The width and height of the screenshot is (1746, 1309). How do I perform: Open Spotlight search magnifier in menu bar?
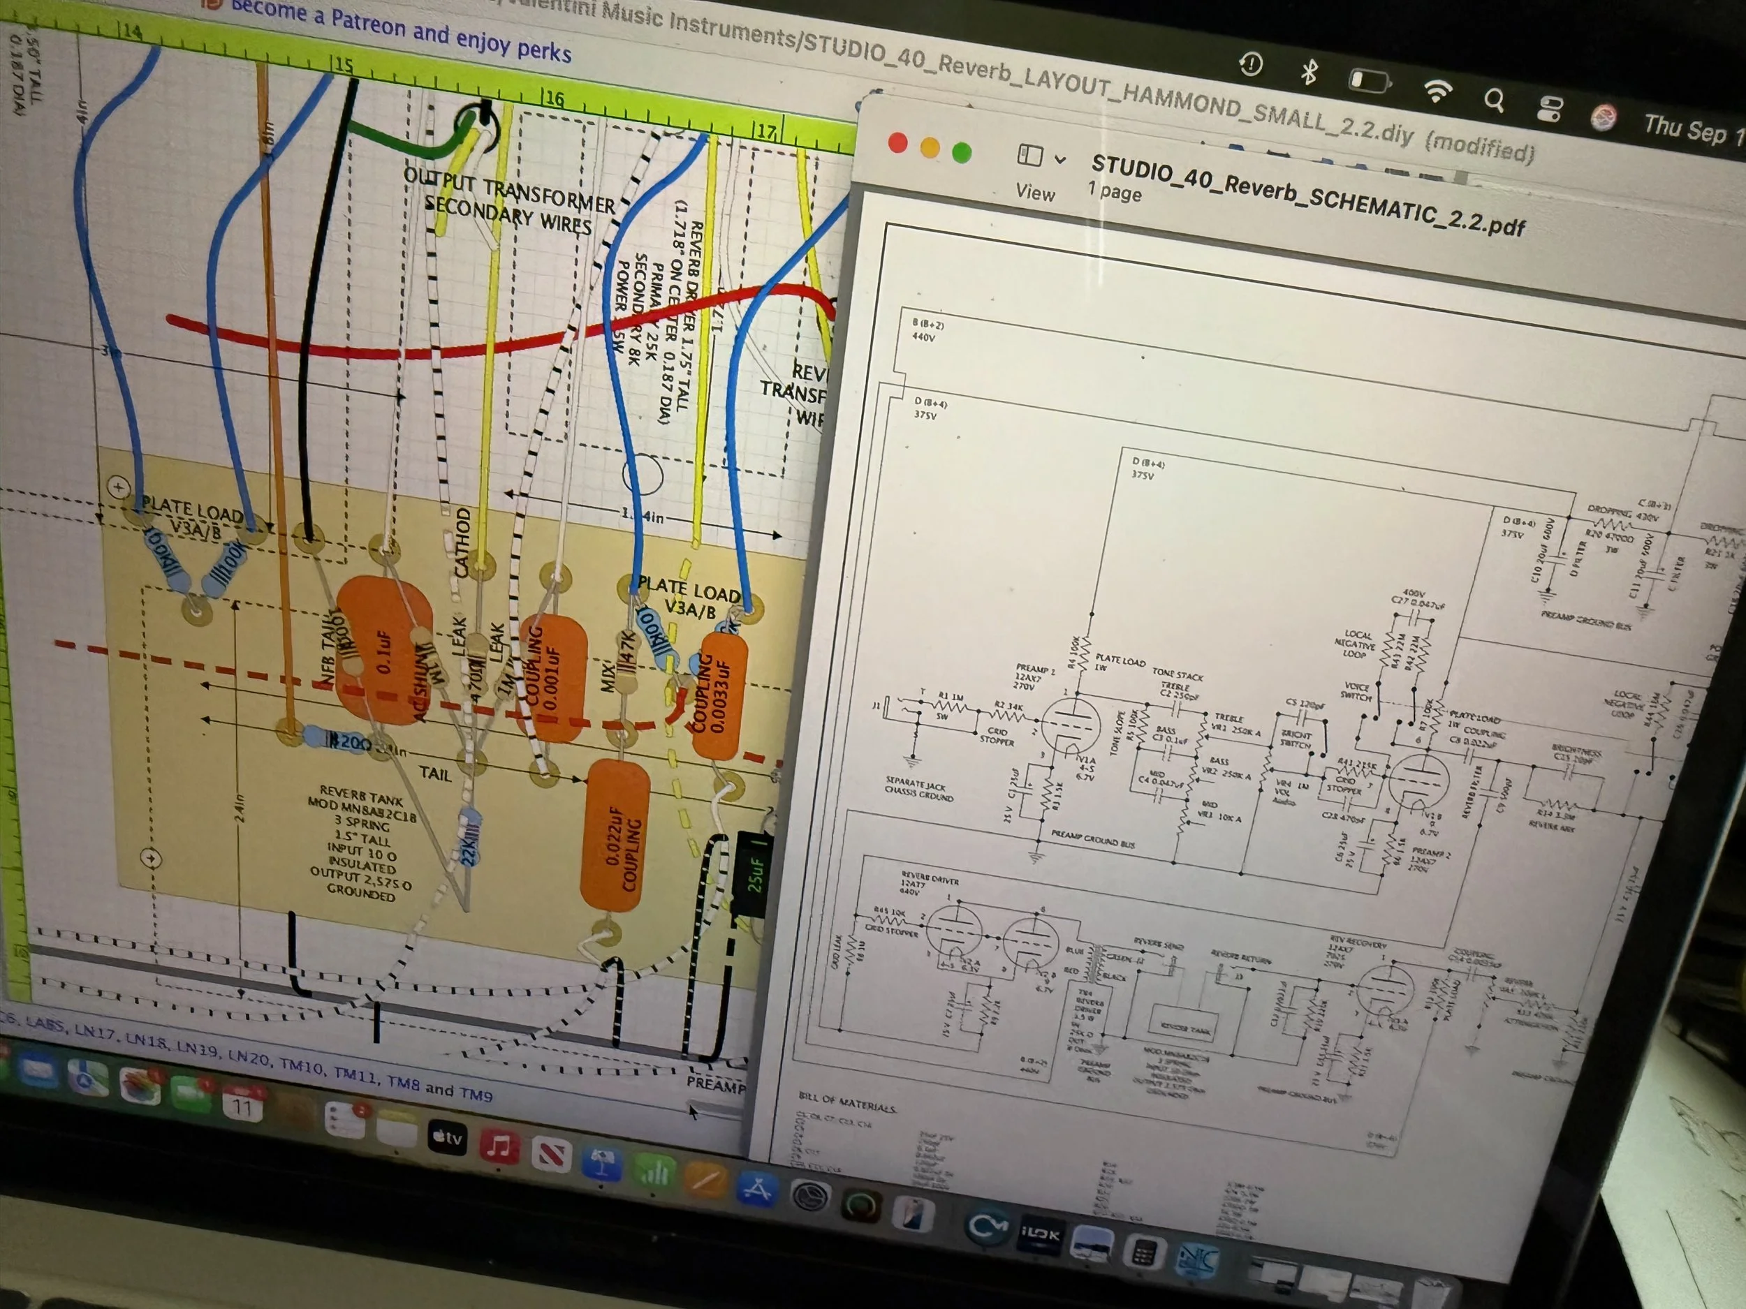click(x=1493, y=101)
